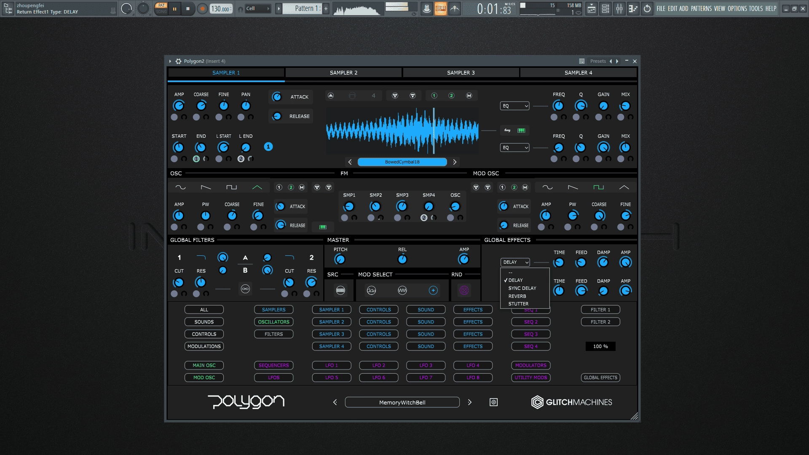Select the sine waveform in MOD OSC section

pos(547,187)
